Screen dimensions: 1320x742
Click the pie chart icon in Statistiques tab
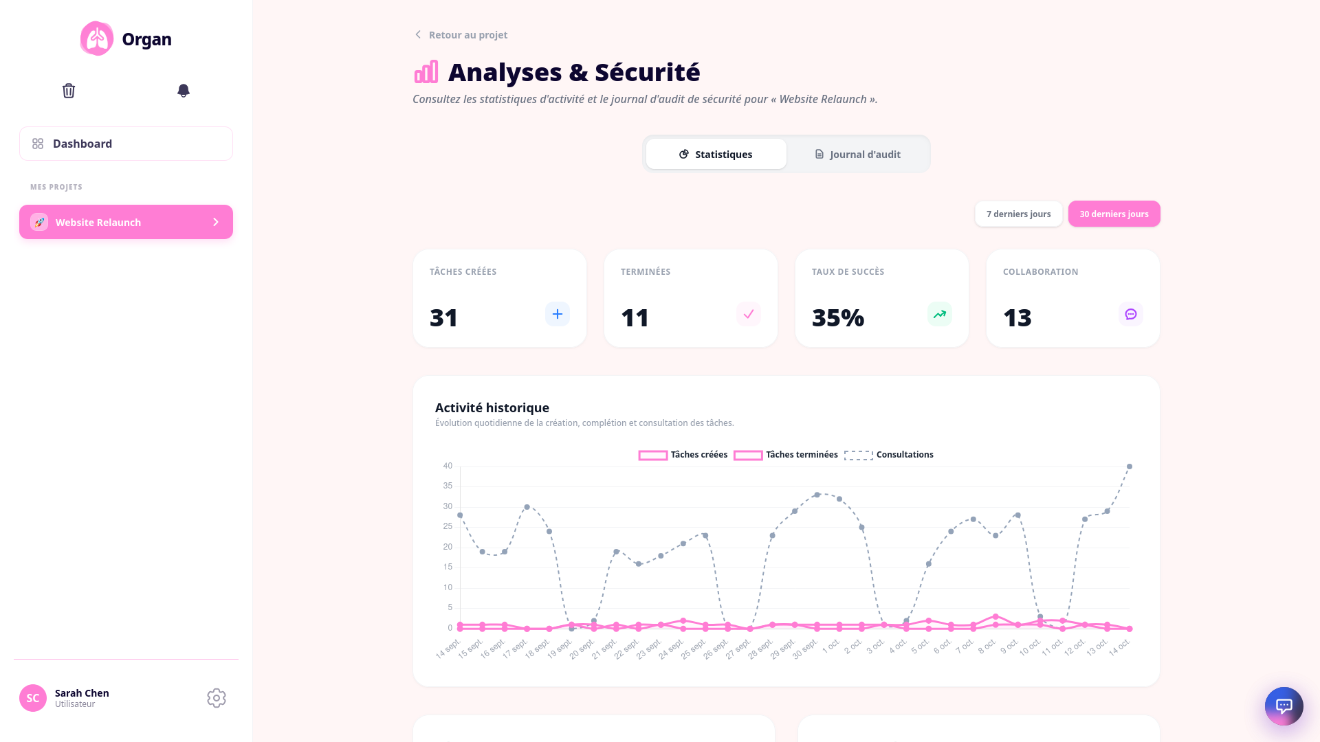[684, 154]
